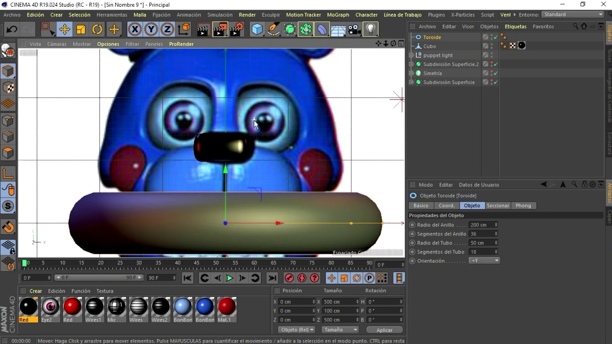The image size is (612, 344).
Task: Open the spline pen tool
Action: 273,30
